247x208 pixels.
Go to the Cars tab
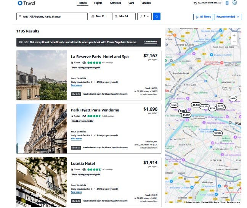point(131,3)
